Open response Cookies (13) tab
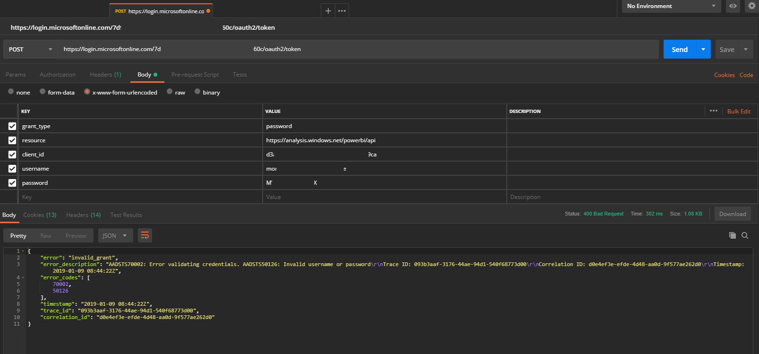This screenshot has height=354, width=759. [40, 215]
